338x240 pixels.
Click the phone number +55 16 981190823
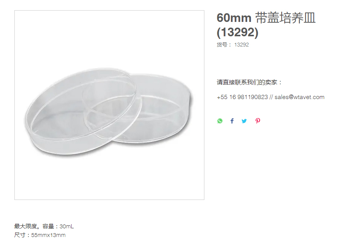click(242, 97)
